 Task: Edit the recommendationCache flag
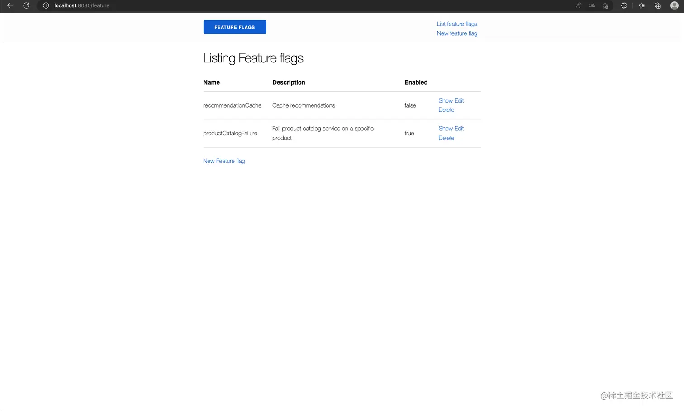point(459,100)
